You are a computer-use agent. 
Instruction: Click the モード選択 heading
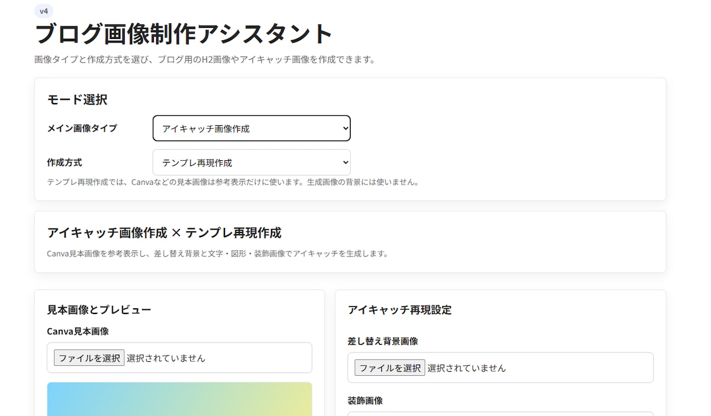(x=77, y=100)
